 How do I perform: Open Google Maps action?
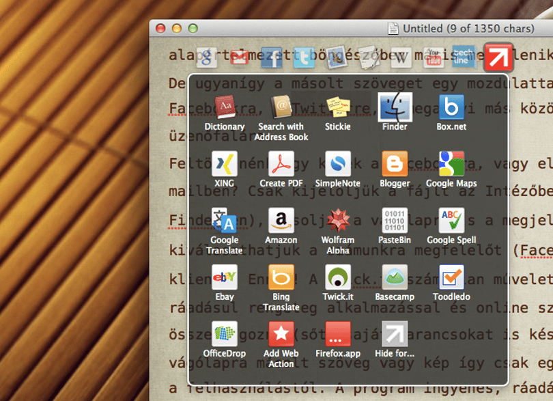click(x=451, y=163)
